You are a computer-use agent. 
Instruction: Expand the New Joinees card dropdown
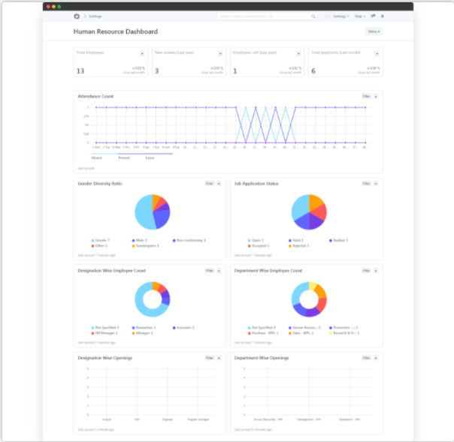pos(219,53)
